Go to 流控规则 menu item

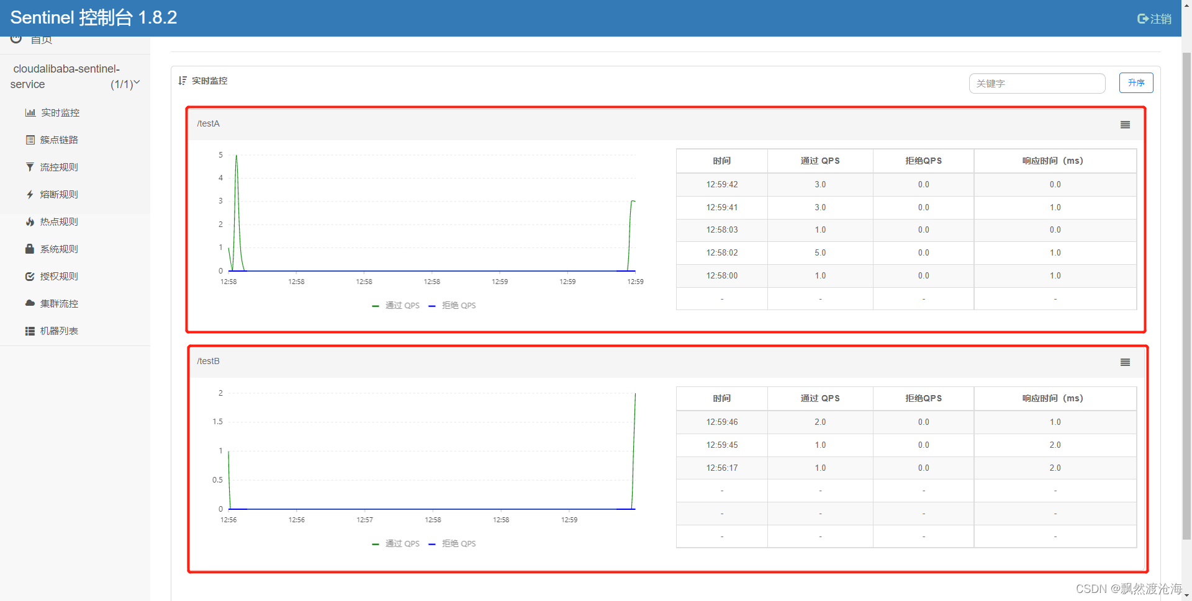tap(59, 167)
